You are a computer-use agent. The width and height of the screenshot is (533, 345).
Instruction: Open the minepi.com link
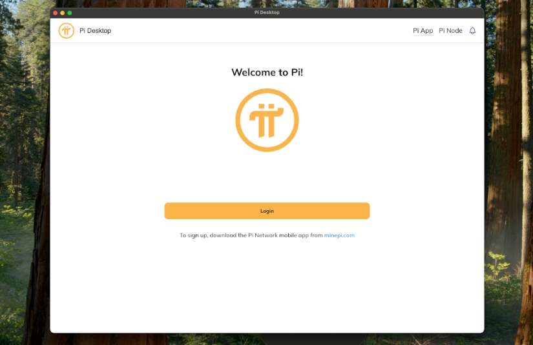(x=339, y=235)
